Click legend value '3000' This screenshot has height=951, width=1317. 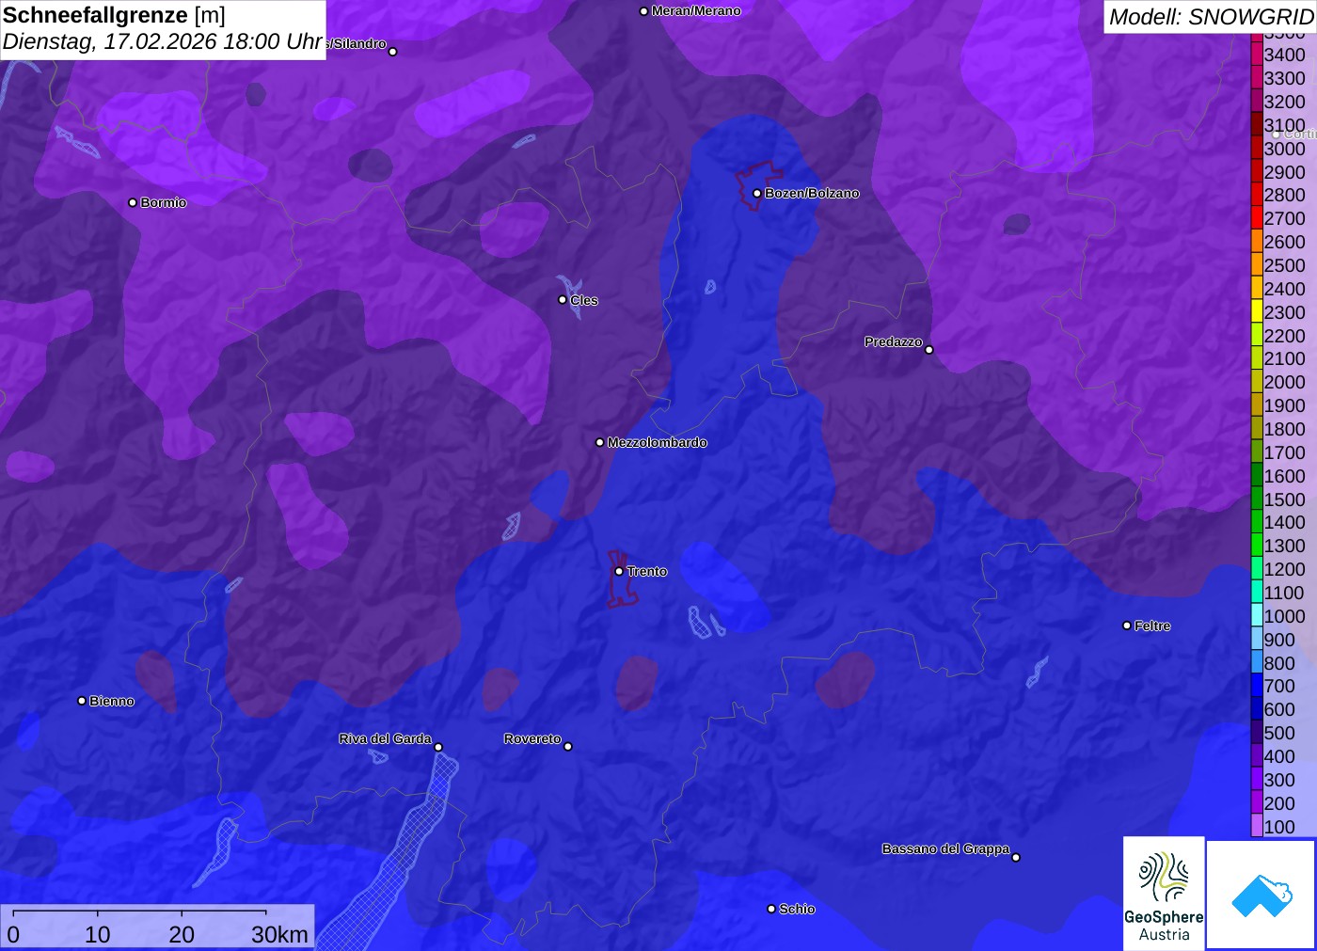[x=1284, y=149]
